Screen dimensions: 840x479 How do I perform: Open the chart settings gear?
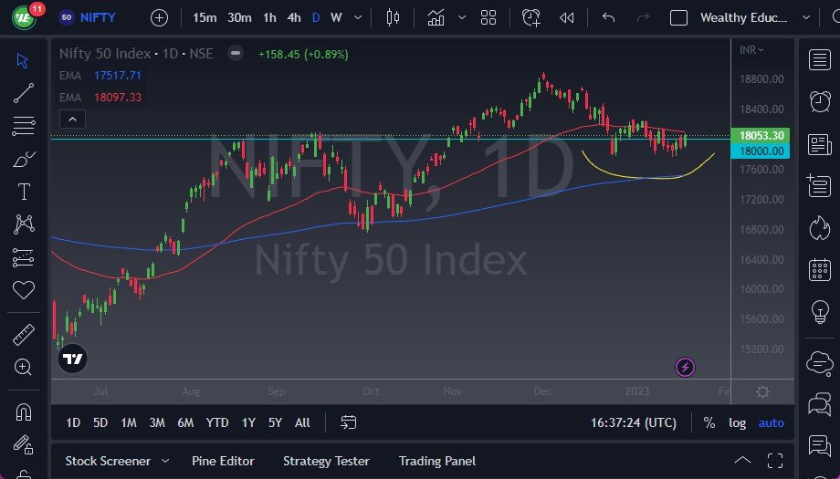(x=763, y=391)
